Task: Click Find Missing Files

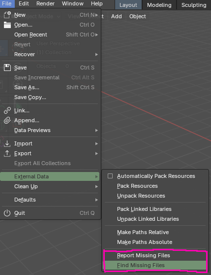Action: coord(155,265)
